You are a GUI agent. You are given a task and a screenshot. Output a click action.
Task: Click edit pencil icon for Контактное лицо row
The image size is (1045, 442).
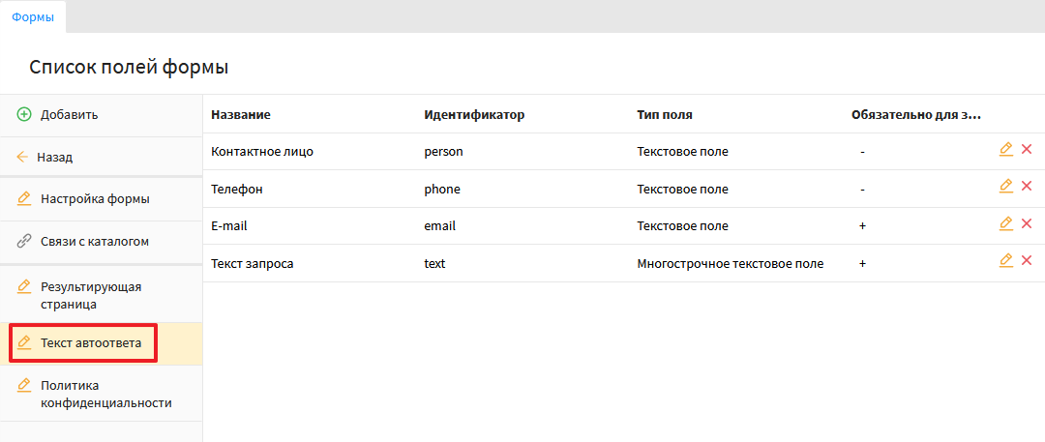coord(1005,150)
